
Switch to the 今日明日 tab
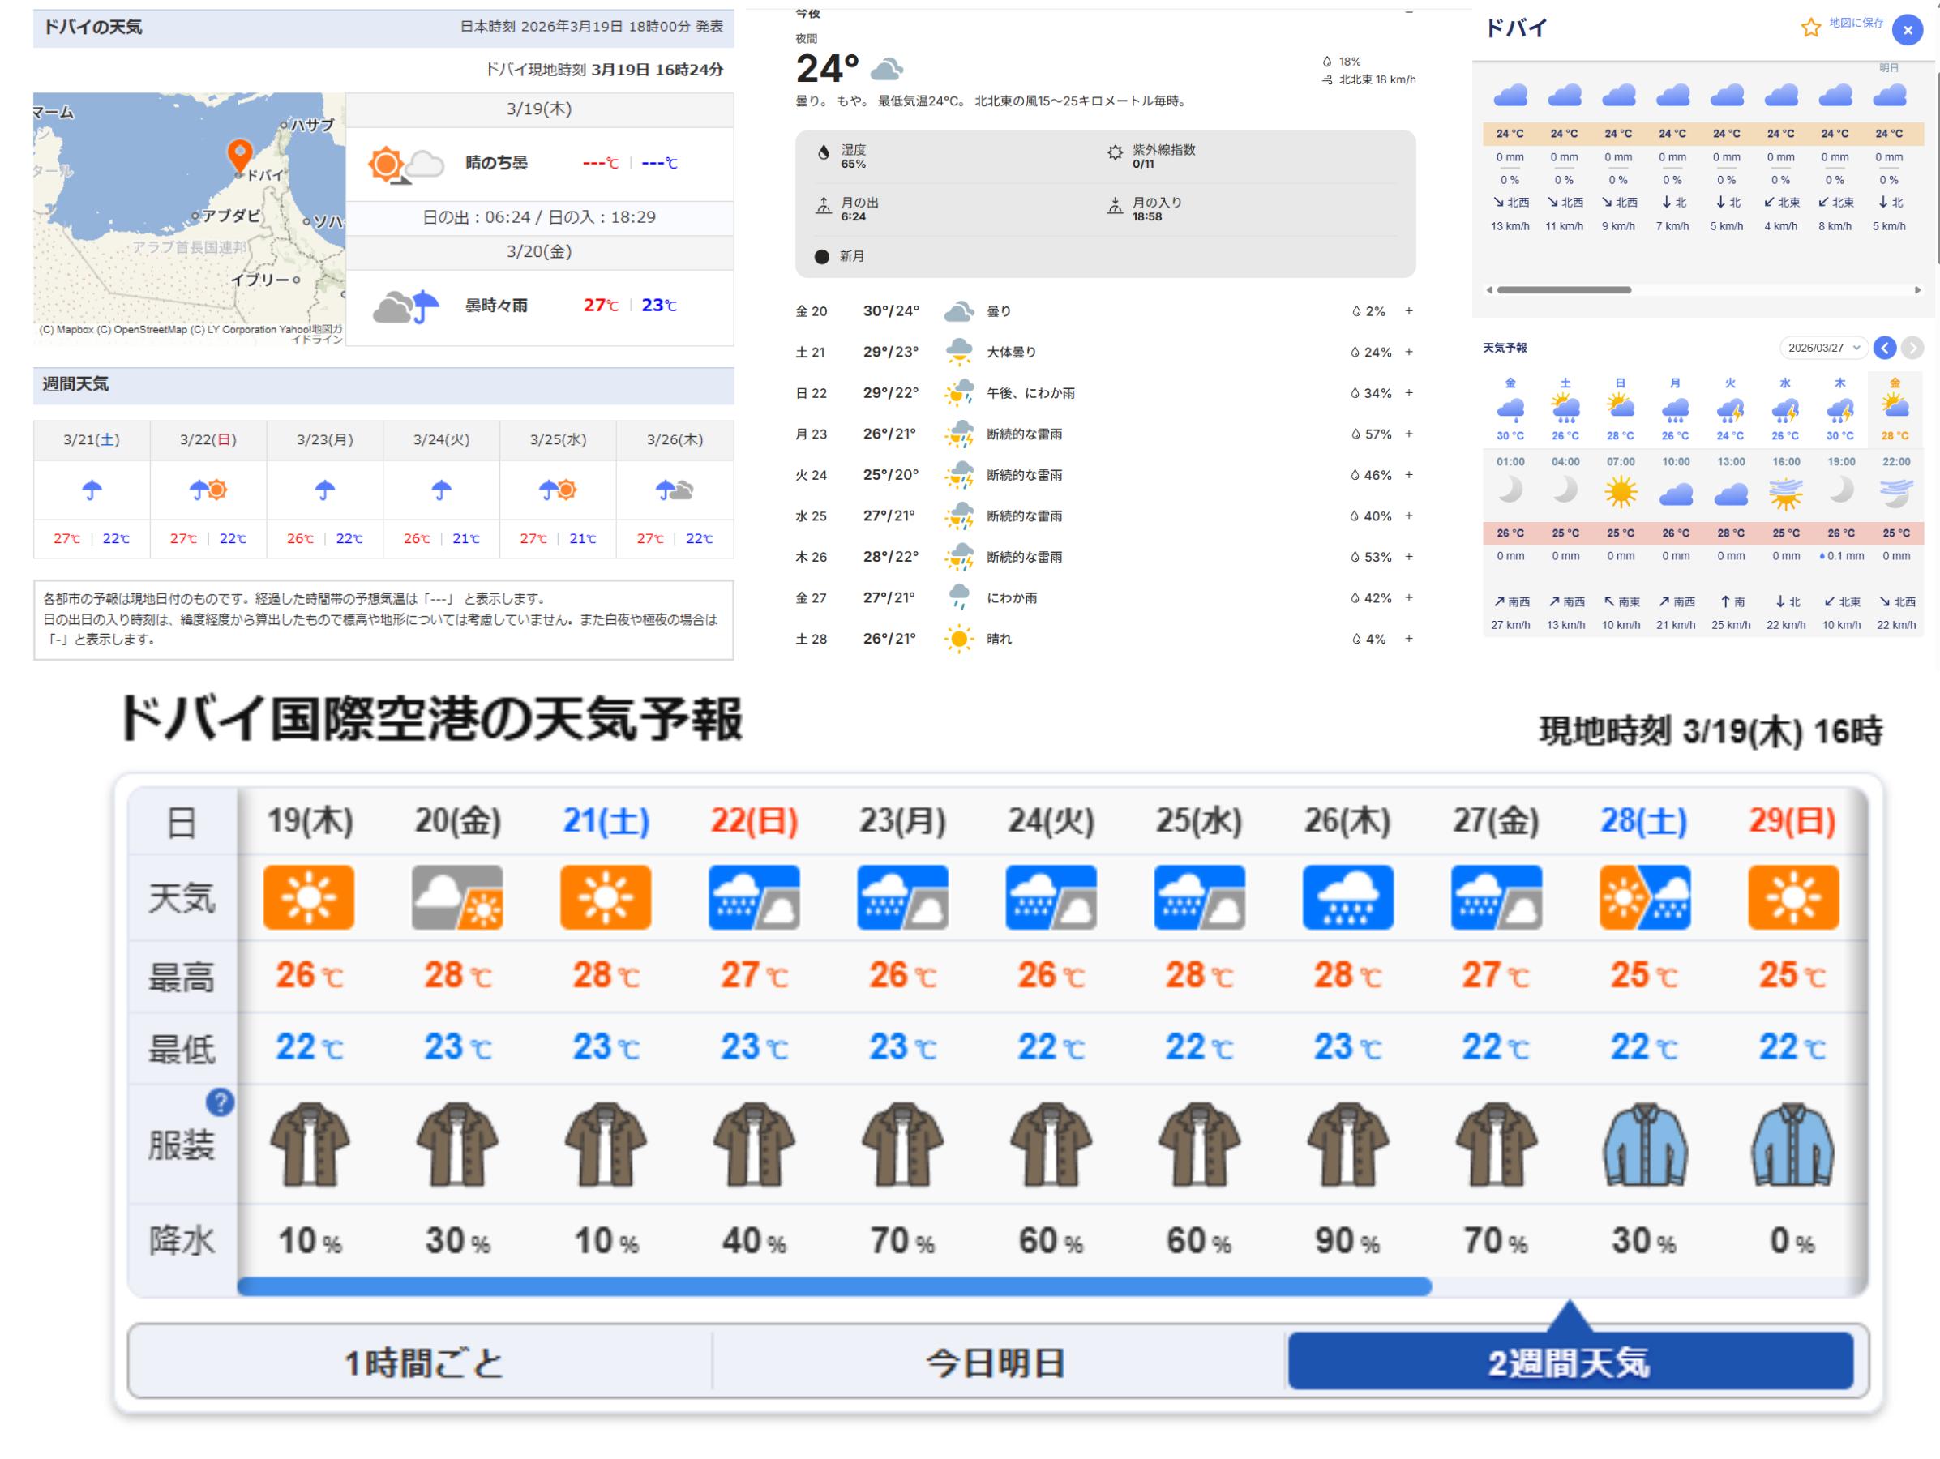point(996,1363)
